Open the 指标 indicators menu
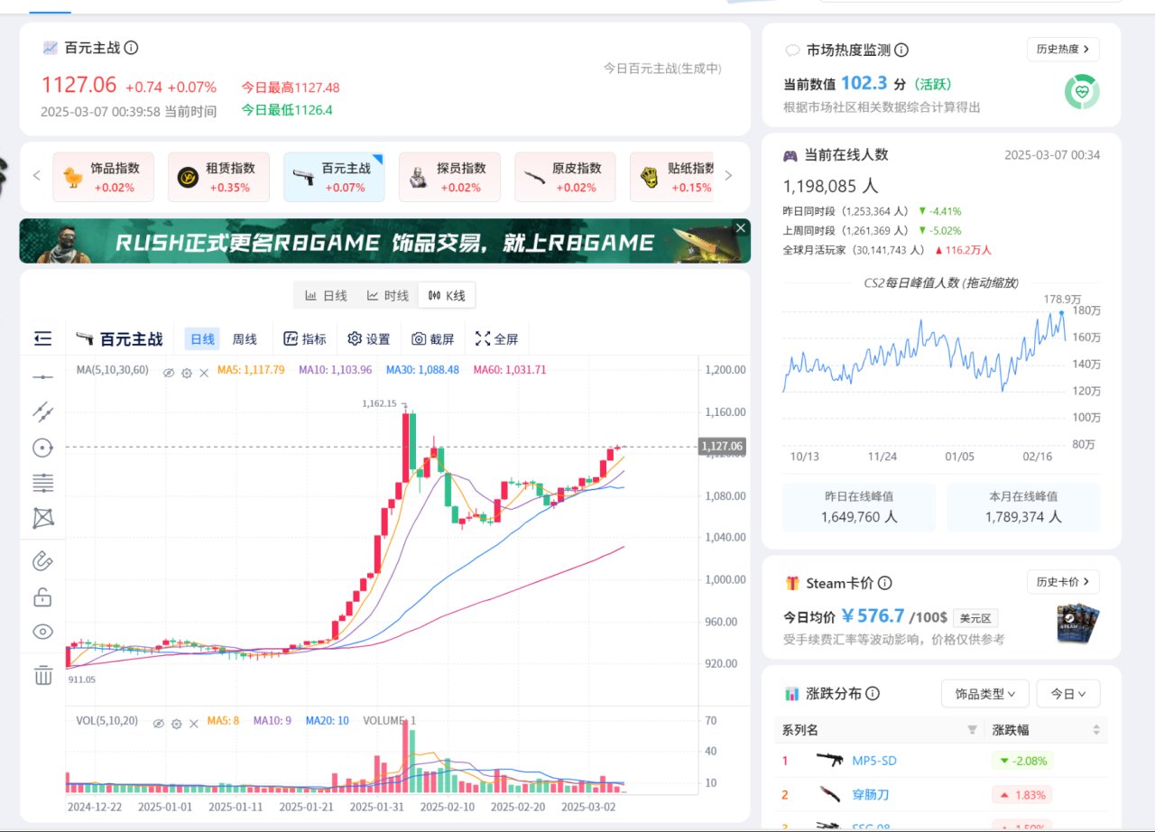This screenshot has height=832, width=1155. coord(305,339)
